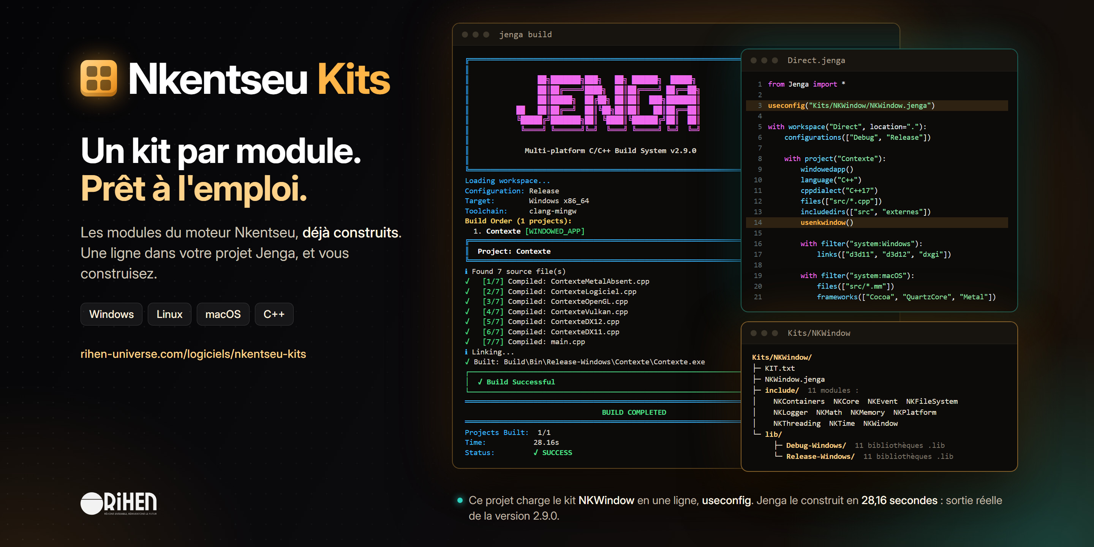
Task: Click the green bullet dot before the caption
Action: (x=460, y=500)
